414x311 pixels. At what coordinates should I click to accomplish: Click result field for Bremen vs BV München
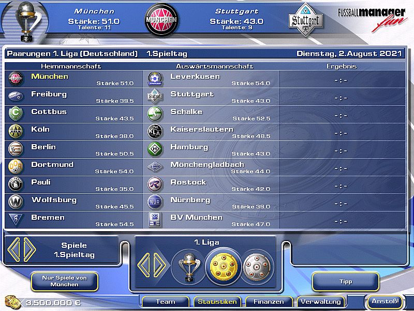pos(342,220)
